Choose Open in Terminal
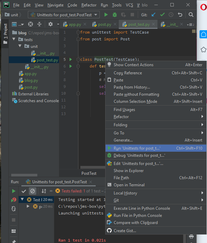This screenshot has width=207, height=243. click(x=156, y=185)
